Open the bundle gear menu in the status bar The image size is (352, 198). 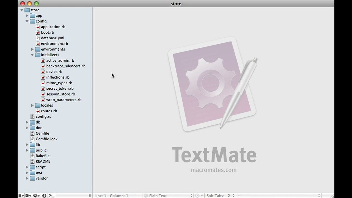(199, 196)
